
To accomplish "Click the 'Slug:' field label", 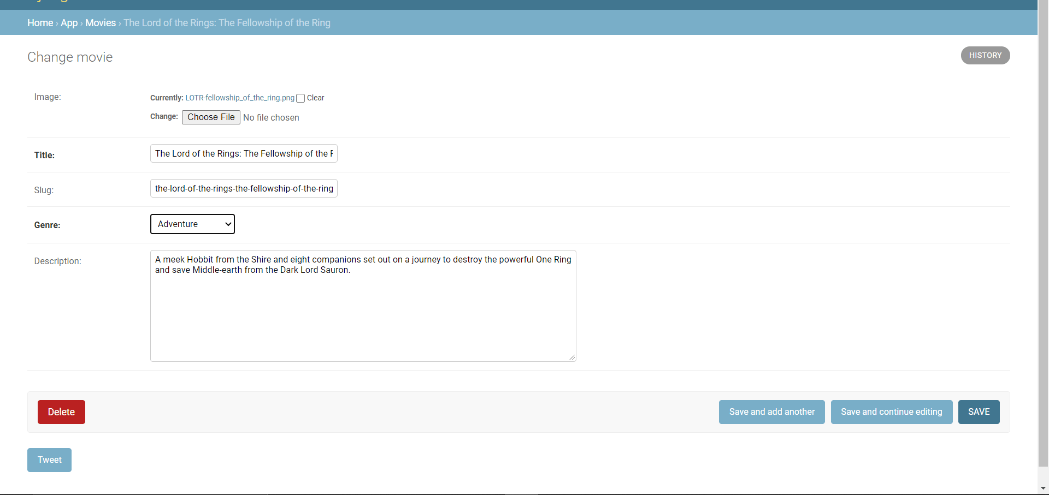I will tap(44, 190).
